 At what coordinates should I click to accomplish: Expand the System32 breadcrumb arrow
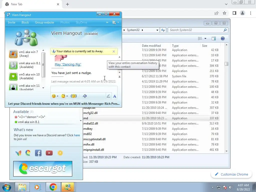click(x=142, y=30)
